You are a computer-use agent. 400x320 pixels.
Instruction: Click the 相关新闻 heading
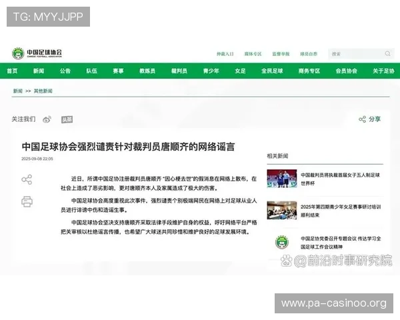click(x=277, y=156)
